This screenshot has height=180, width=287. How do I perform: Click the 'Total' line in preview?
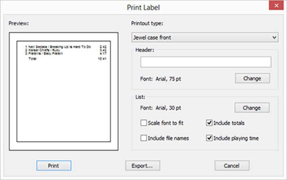coord(32,59)
